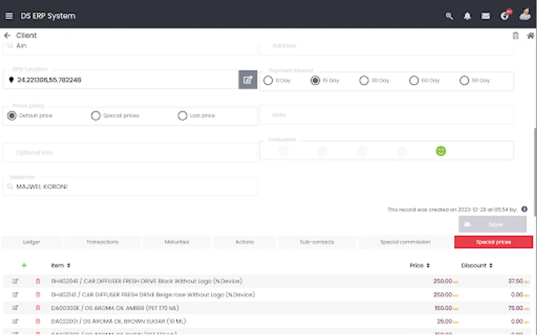This screenshot has width=537, height=335.
Task: Select the 30 Day payment interval
Action: click(x=364, y=80)
